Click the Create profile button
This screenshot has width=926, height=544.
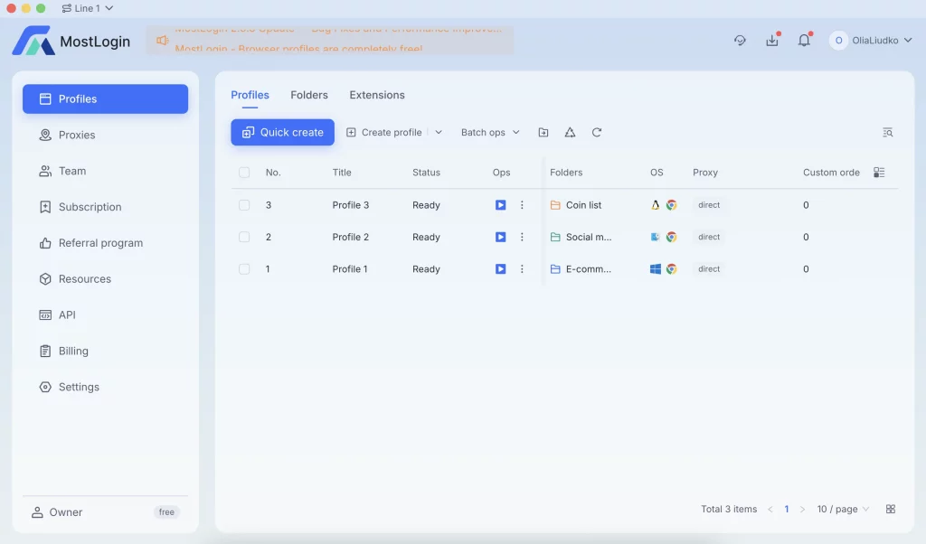[x=383, y=132]
